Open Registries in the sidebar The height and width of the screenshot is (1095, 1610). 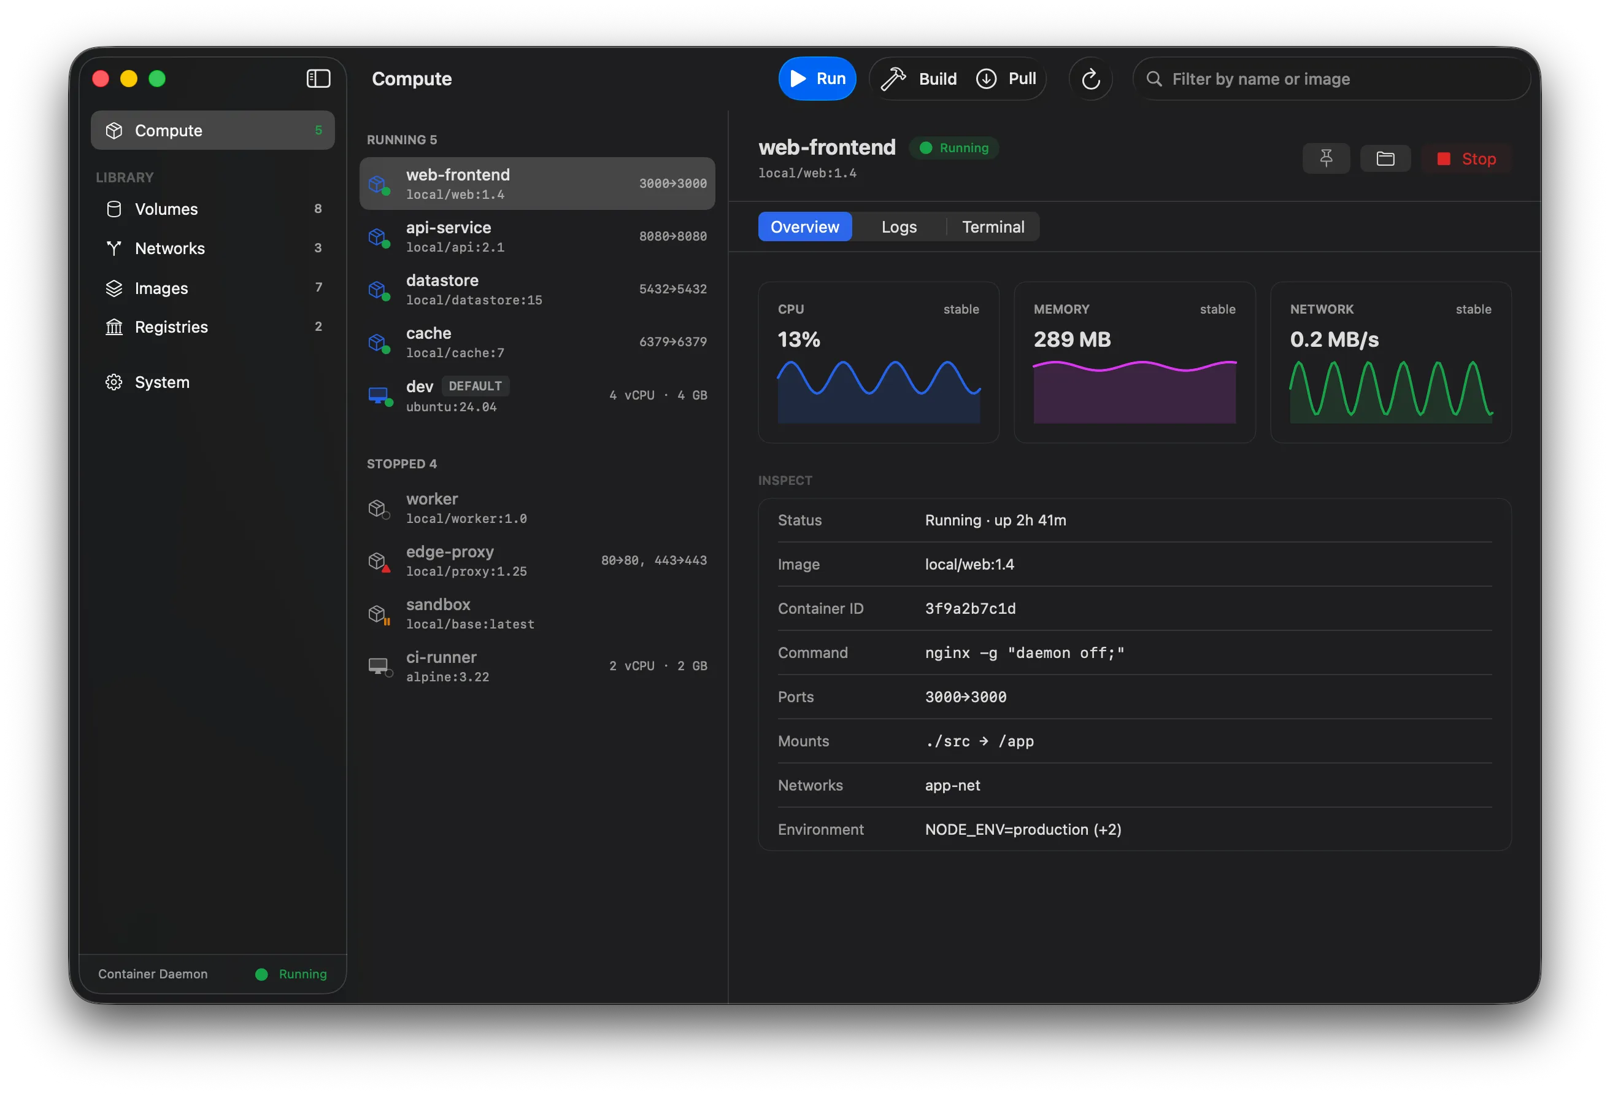213,327
